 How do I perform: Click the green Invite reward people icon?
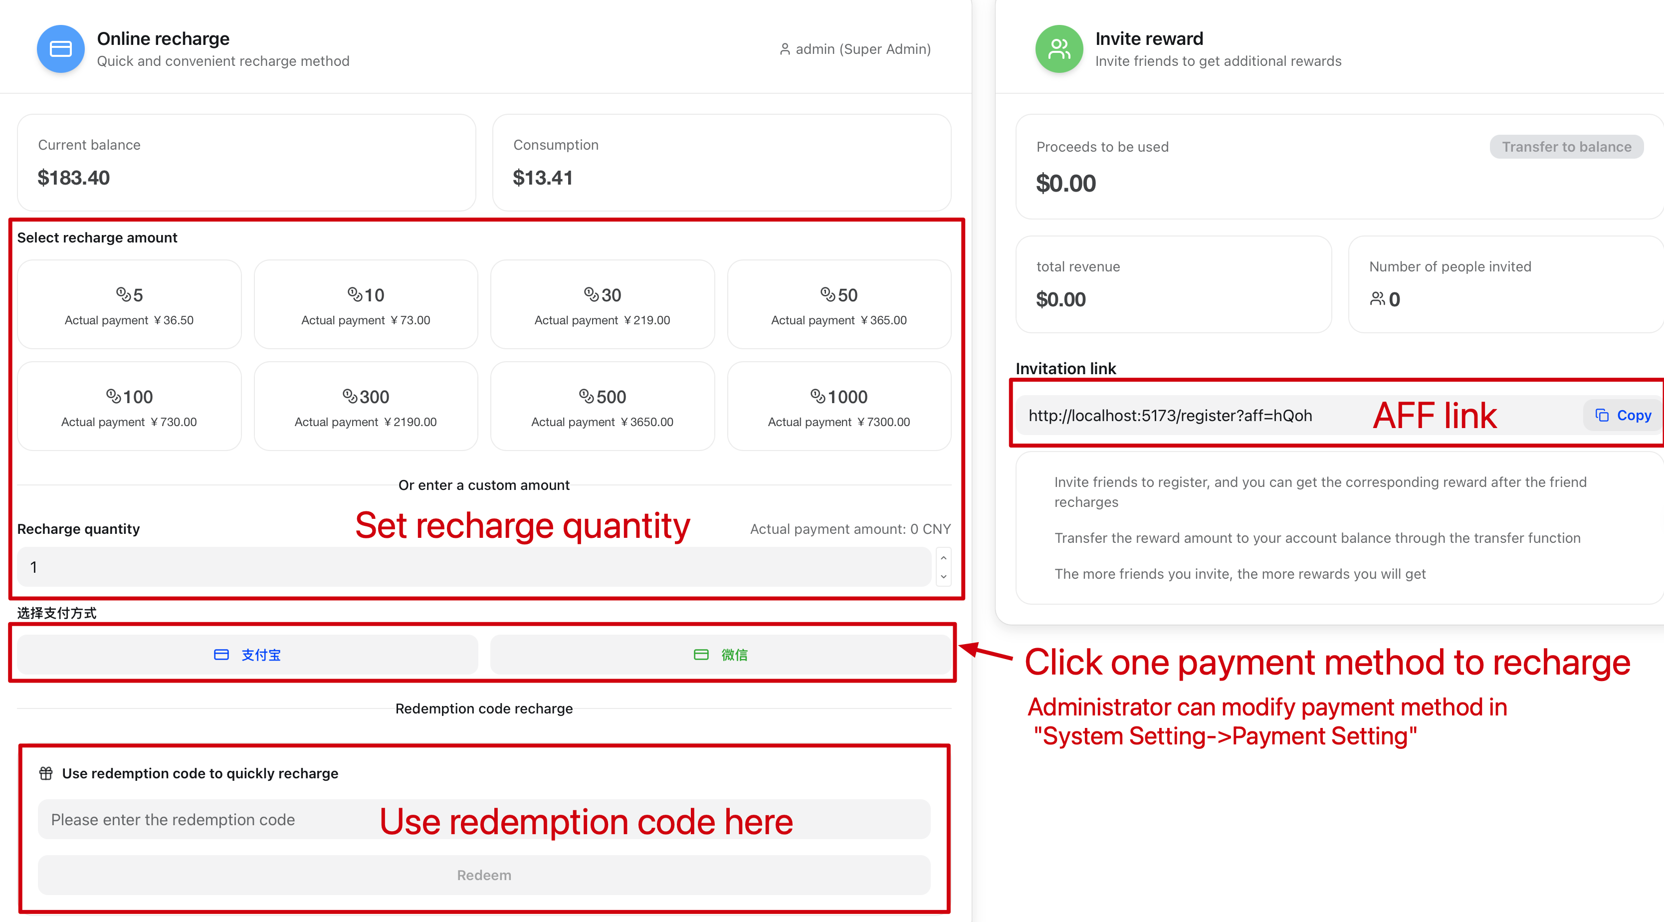click(1059, 49)
